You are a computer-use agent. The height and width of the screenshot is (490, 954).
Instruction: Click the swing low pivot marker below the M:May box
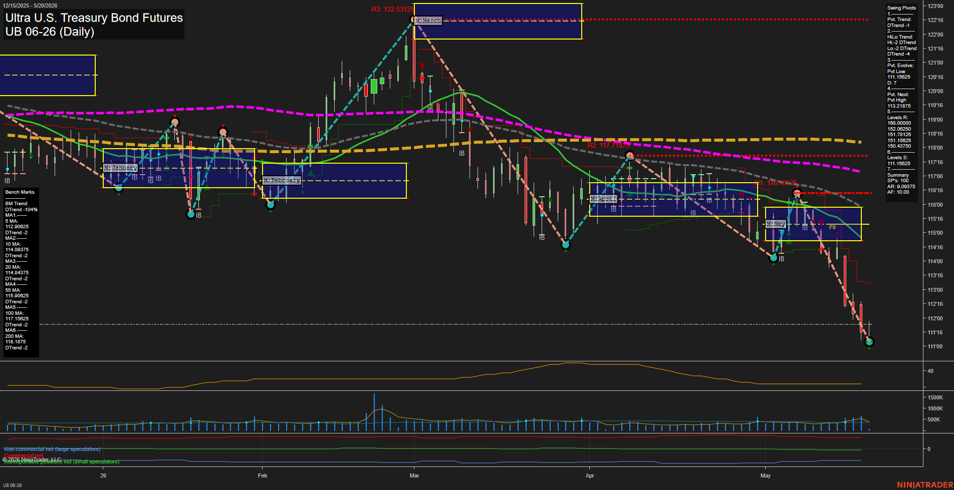click(x=774, y=258)
